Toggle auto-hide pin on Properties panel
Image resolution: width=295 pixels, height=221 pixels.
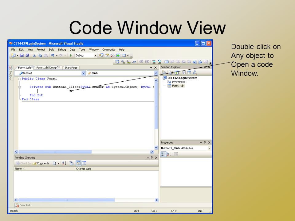[x=205, y=142]
